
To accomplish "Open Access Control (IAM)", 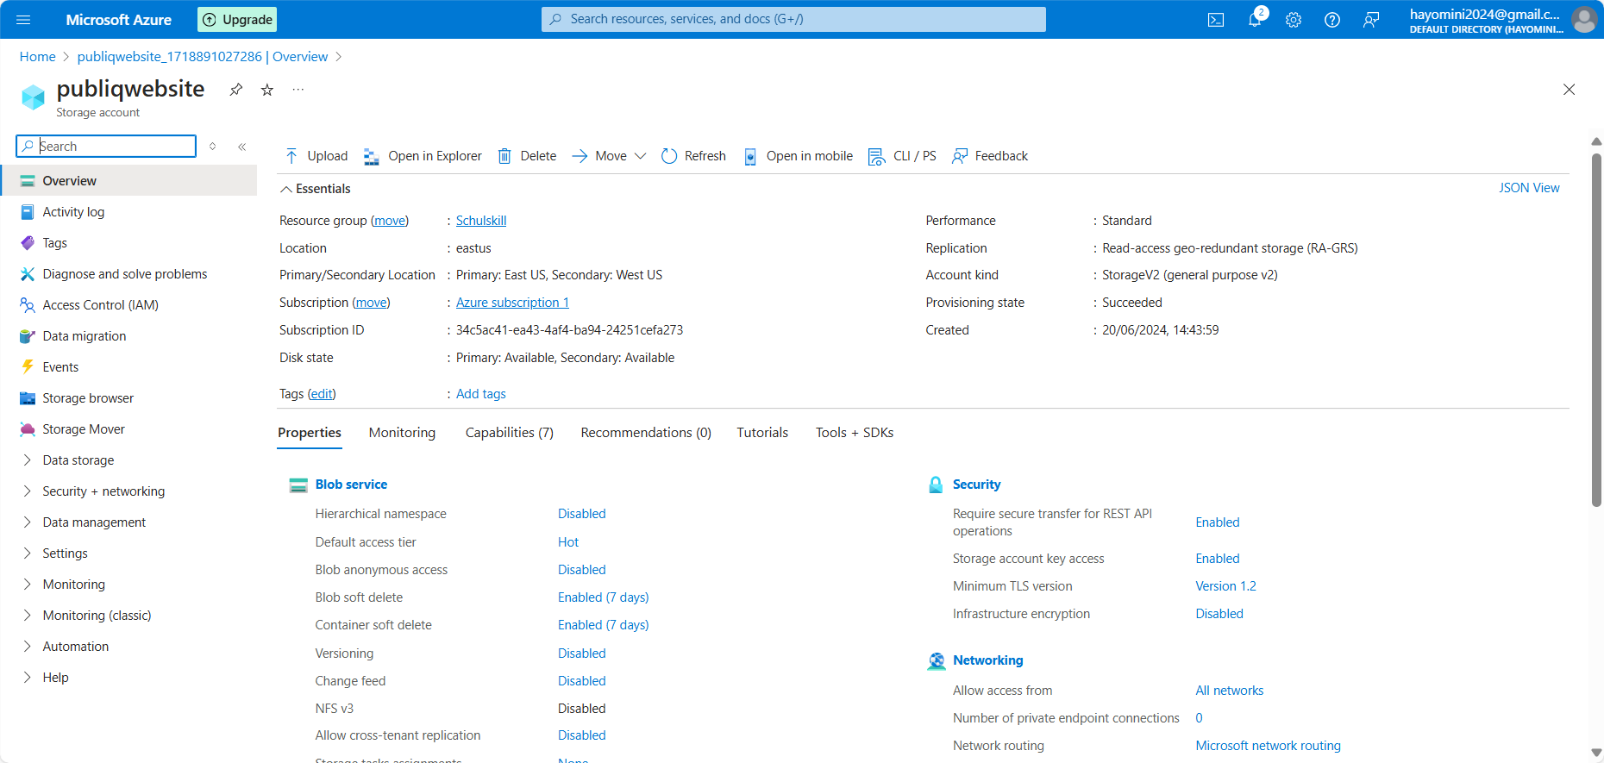I will [x=129, y=305].
